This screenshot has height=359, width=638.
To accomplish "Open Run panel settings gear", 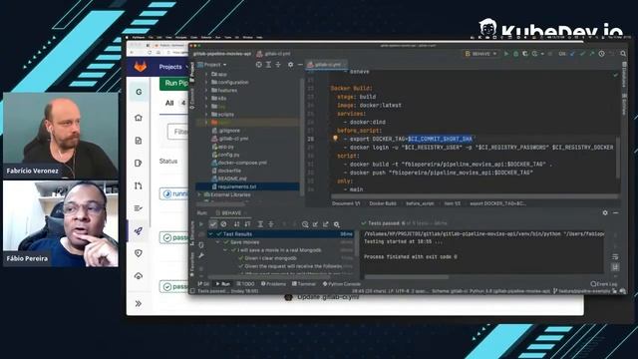I will click(605, 212).
